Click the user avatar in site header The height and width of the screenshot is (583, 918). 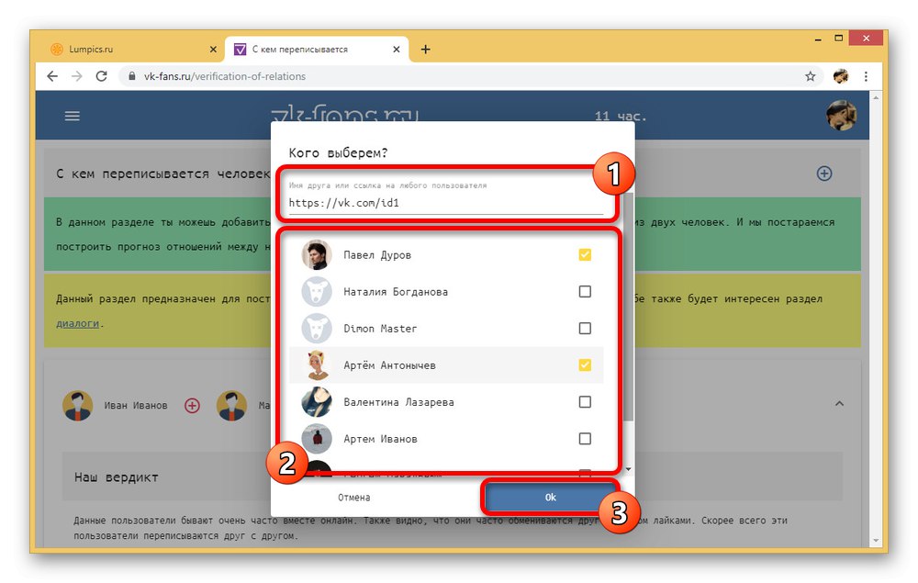[841, 116]
